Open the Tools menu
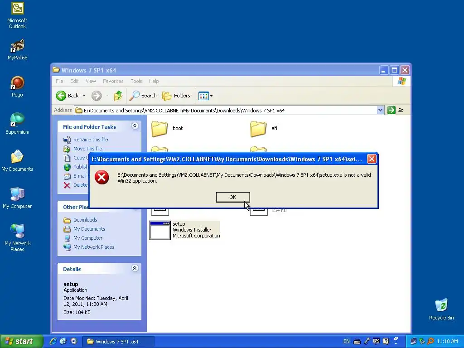 click(x=136, y=81)
